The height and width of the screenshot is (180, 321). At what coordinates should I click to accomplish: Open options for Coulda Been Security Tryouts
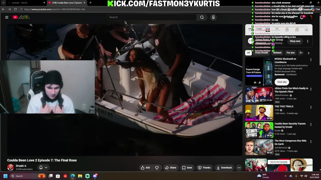pos(311,124)
